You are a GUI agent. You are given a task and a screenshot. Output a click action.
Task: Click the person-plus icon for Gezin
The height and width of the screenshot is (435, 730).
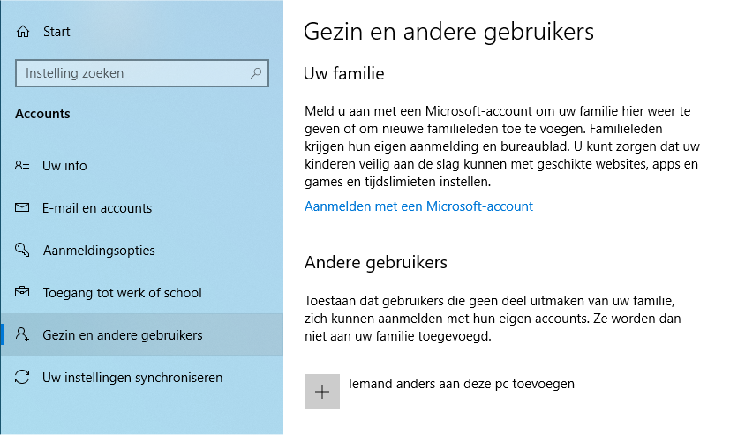click(22, 334)
